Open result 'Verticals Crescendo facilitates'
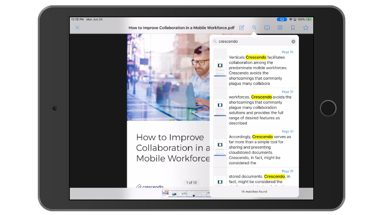The width and height of the screenshot is (383, 215). coord(256,68)
